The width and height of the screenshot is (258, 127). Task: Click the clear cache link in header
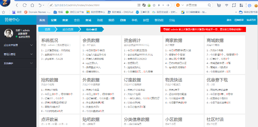[239, 20]
